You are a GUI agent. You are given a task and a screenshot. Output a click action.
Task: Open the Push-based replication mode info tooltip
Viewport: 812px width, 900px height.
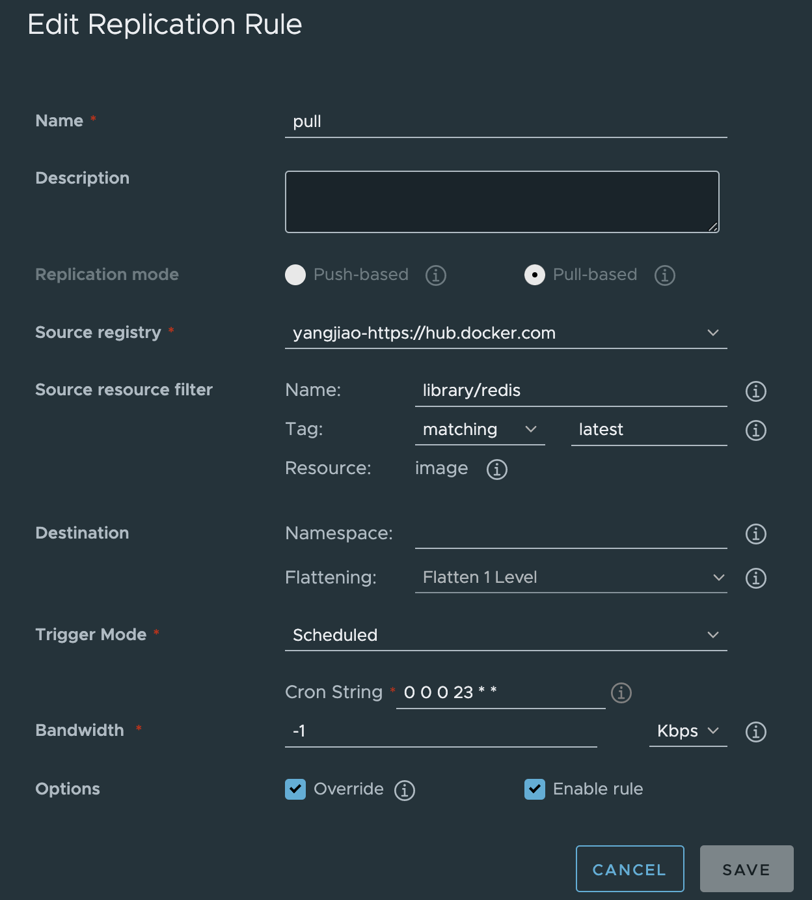[x=435, y=275]
